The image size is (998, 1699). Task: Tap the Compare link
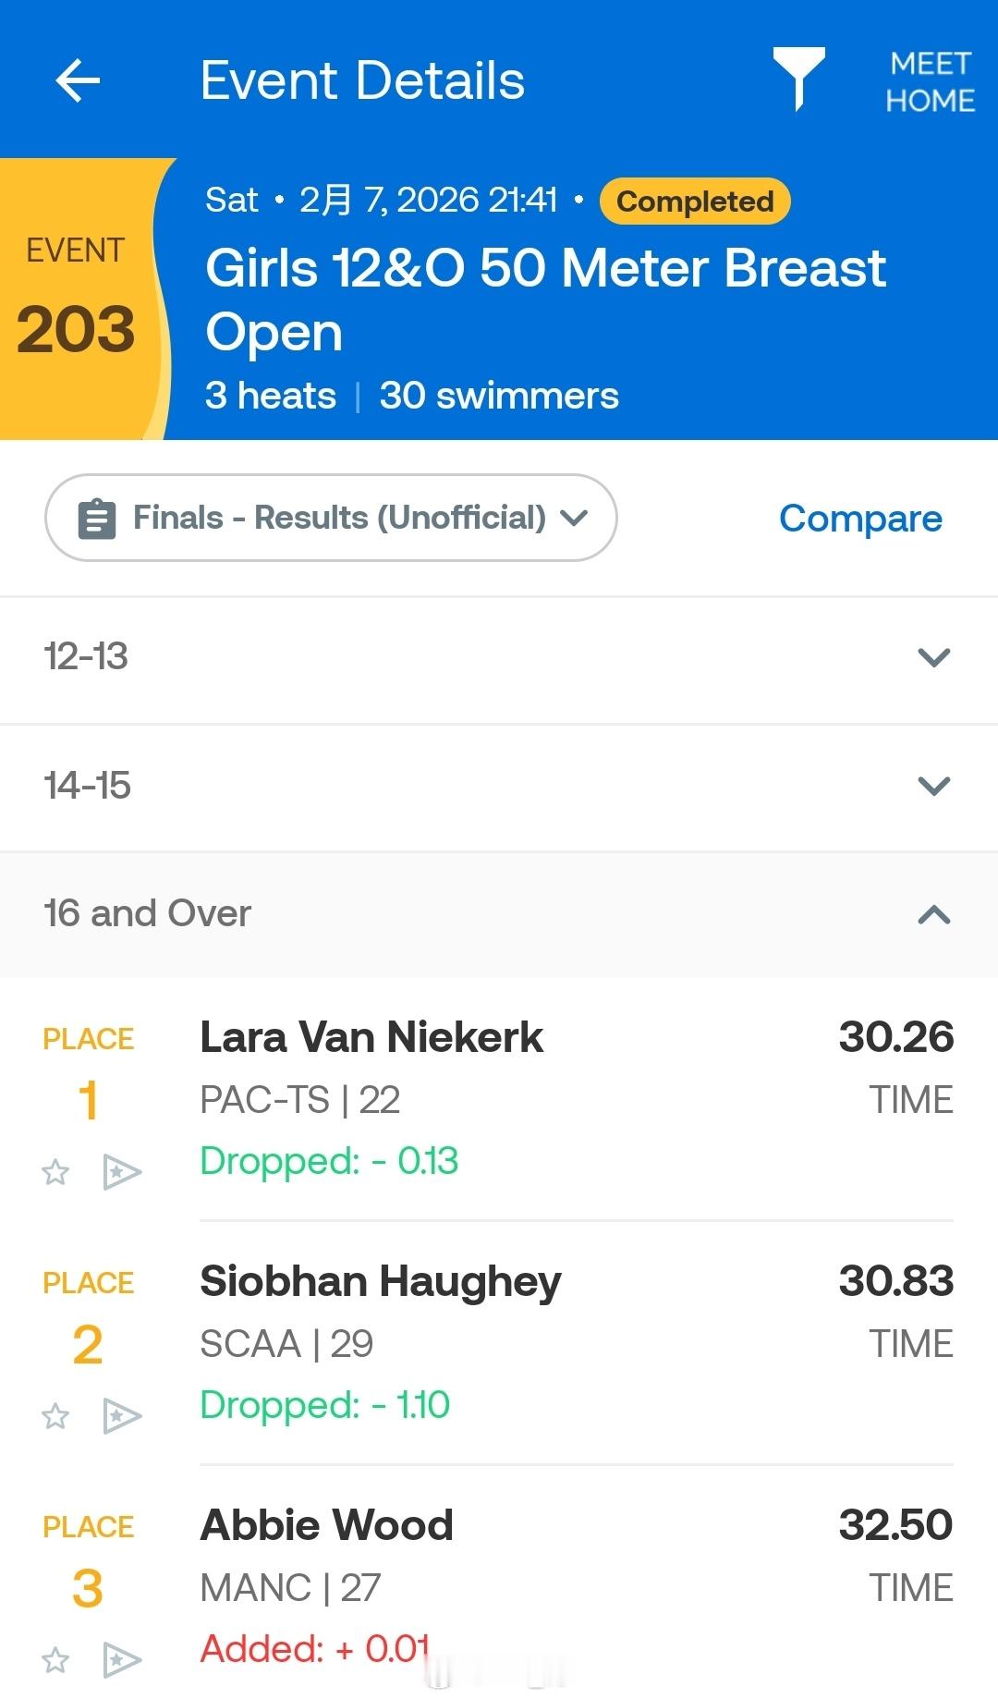click(860, 519)
